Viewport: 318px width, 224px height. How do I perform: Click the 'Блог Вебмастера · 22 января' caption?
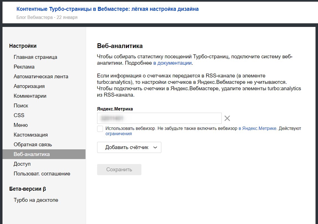click(47, 17)
